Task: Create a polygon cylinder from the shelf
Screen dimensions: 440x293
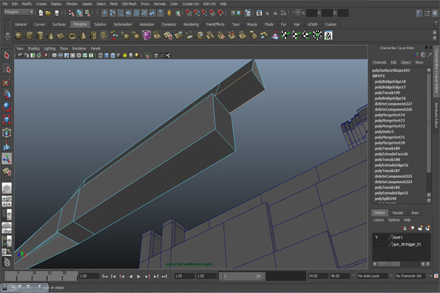Action: point(40,36)
